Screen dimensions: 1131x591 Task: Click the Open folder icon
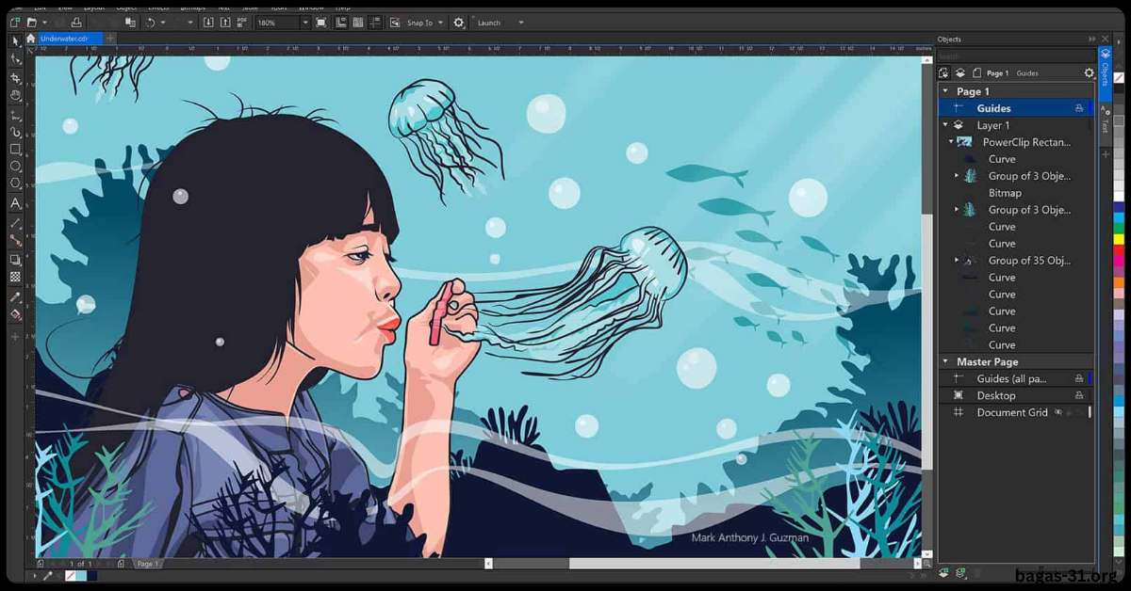click(32, 22)
